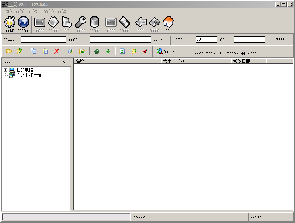Viewport: 295px width, 223px height.
Task: Click the red checkmark toolbar icon
Action: coord(146,51)
